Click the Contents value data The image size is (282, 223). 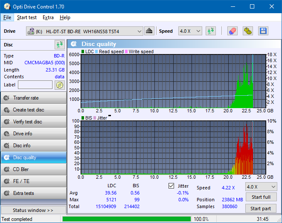(x=60, y=77)
